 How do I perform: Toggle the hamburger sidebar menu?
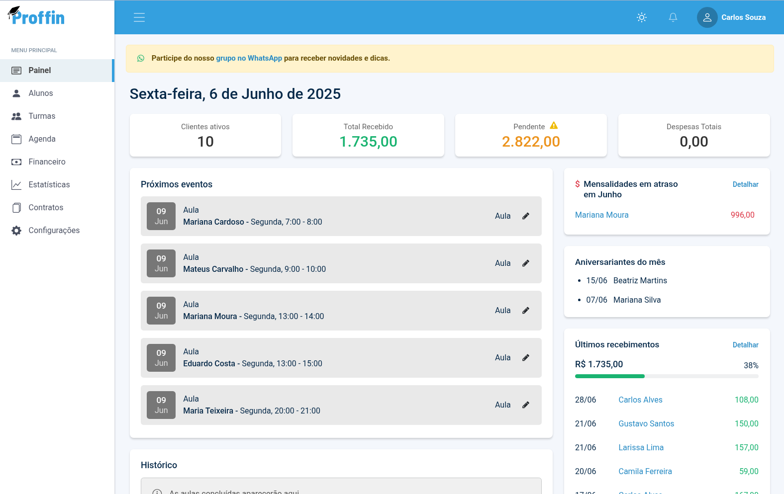(x=139, y=17)
